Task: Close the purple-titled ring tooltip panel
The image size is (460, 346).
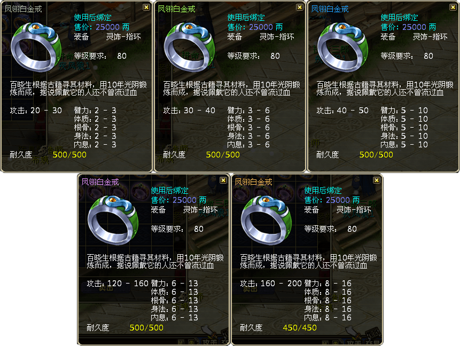Action: (x=223, y=180)
